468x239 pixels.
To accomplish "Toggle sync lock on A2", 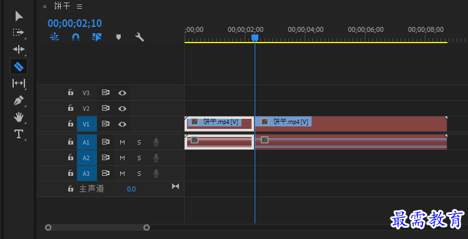I will [x=105, y=158].
